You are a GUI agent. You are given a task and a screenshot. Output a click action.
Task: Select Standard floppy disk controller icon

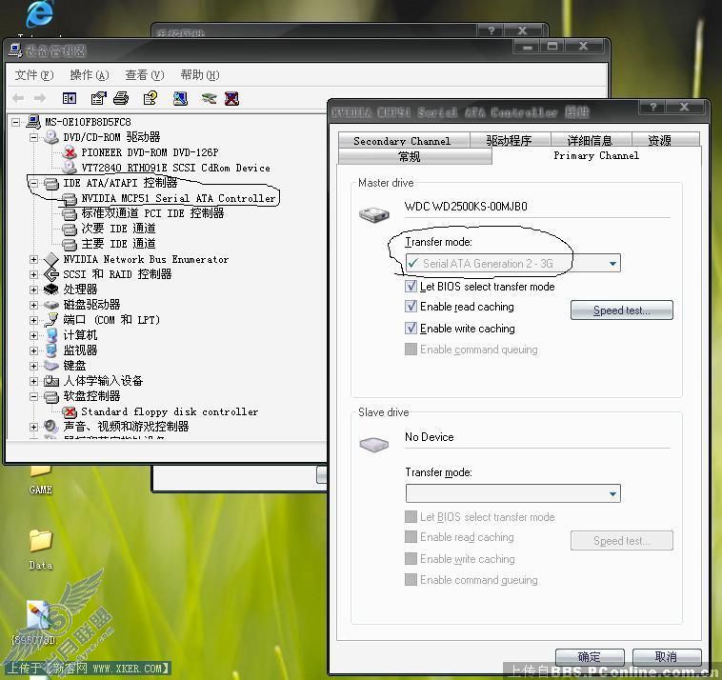(70, 411)
